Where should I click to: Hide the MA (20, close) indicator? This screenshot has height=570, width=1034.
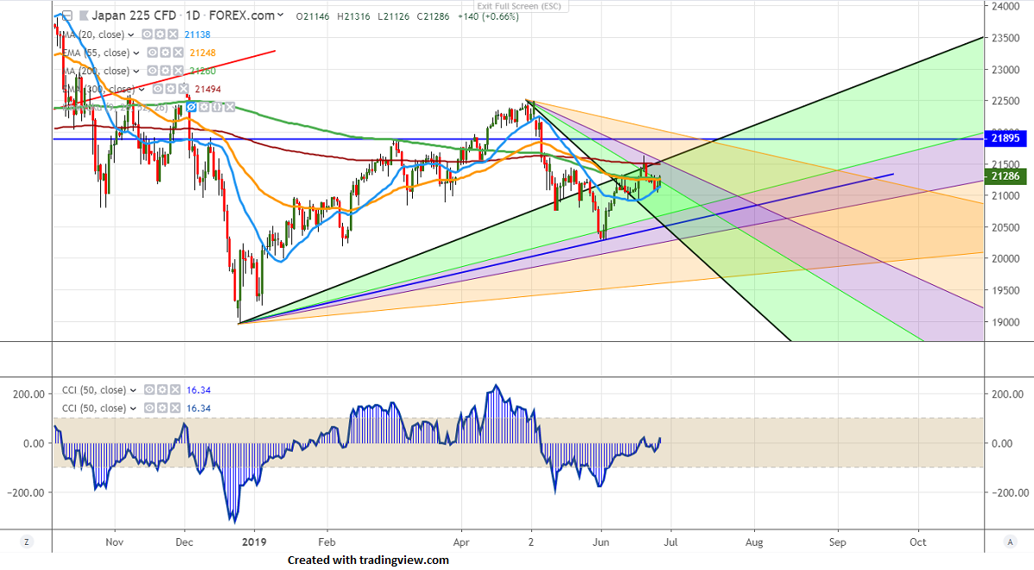click(148, 35)
